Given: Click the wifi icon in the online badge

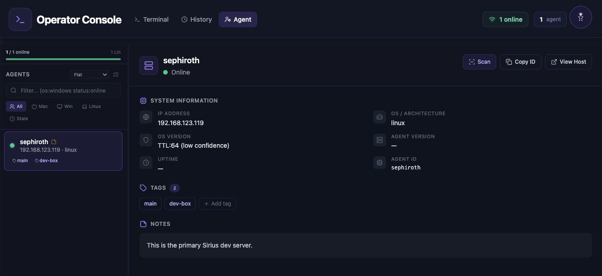Looking at the screenshot, I should tap(492, 19).
